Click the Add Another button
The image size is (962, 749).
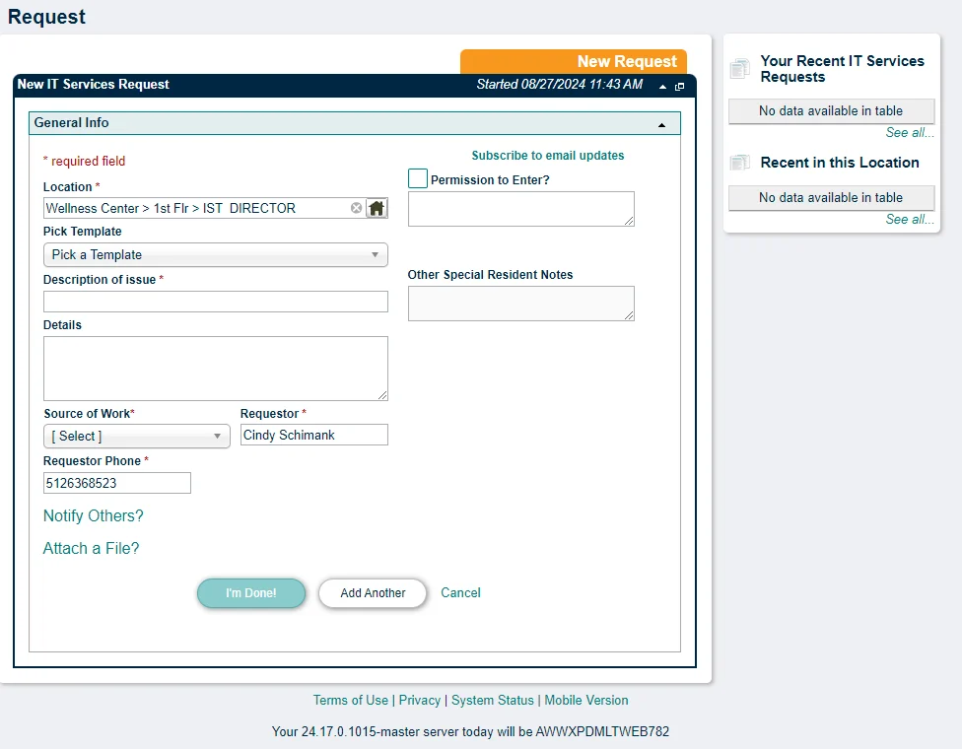click(x=373, y=593)
